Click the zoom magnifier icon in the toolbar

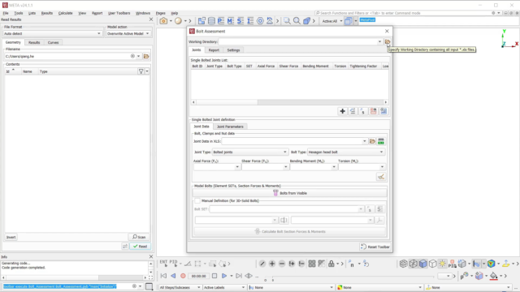(x=297, y=21)
